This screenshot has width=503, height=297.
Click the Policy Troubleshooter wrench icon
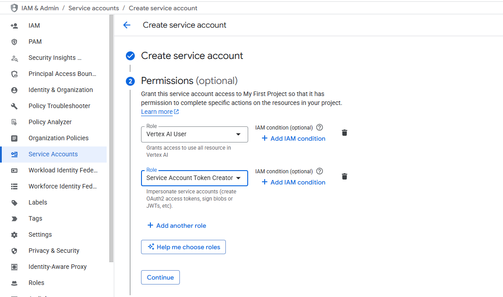14,106
